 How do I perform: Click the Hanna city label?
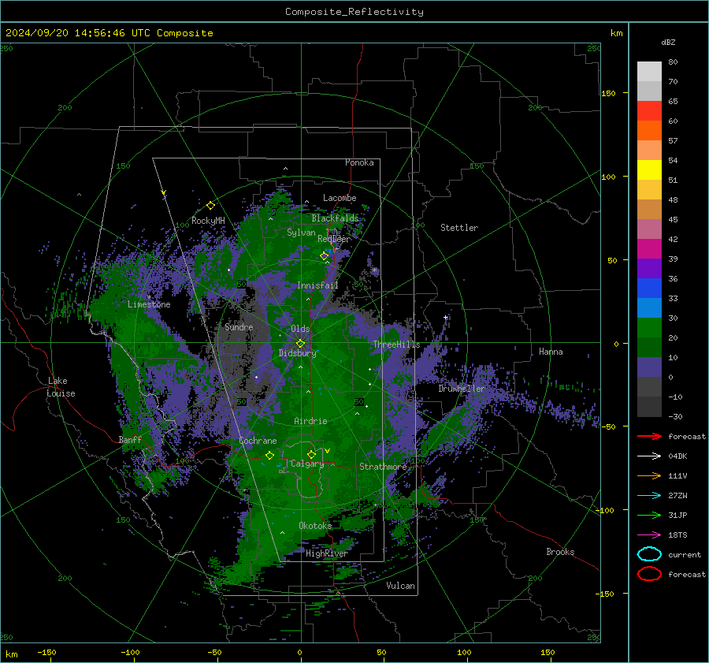pyautogui.click(x=551, y=352)
